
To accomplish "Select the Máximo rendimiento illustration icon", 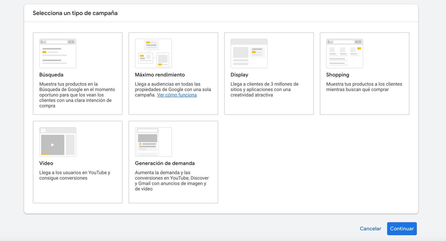I will click(153, 53).
